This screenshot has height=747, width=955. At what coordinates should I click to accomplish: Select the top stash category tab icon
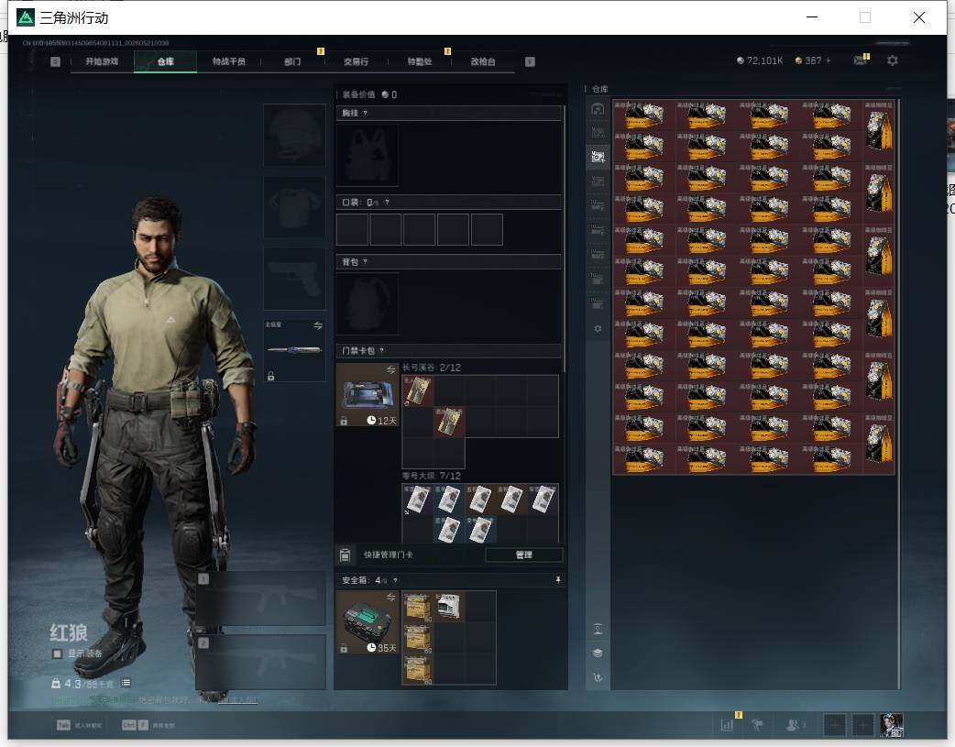coord(598,109)
